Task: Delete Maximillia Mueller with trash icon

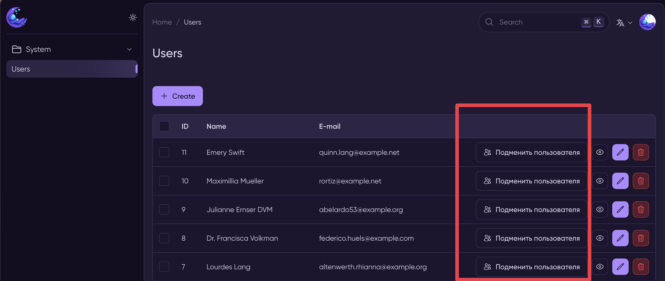Action: (x=640, y=181)
